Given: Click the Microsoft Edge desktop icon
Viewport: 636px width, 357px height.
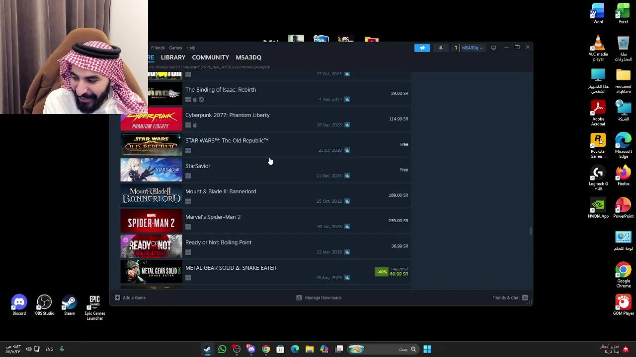Looking at the screenshot, I should [623, 146].
